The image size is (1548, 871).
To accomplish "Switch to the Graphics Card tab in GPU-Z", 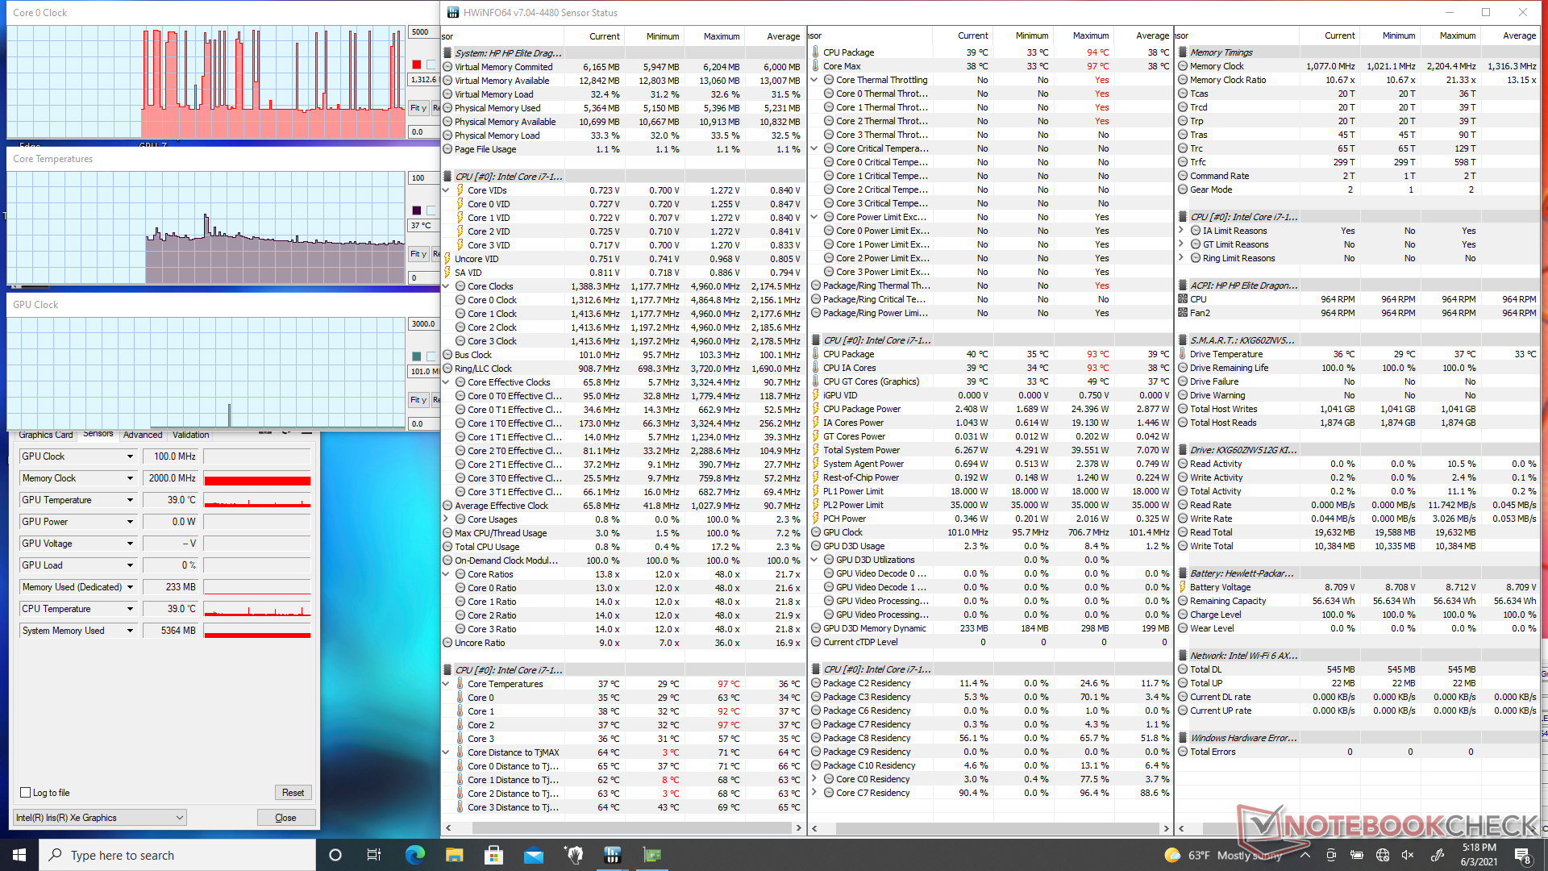I will pos(46,435).
